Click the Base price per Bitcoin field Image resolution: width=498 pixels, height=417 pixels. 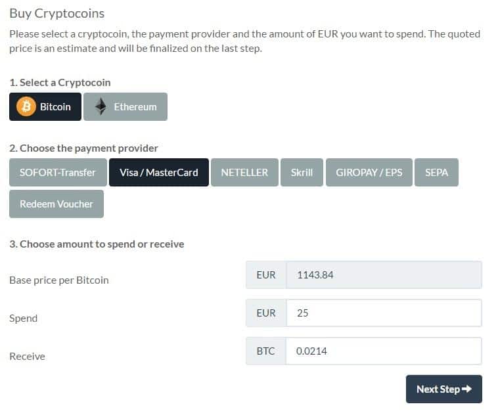384,275
